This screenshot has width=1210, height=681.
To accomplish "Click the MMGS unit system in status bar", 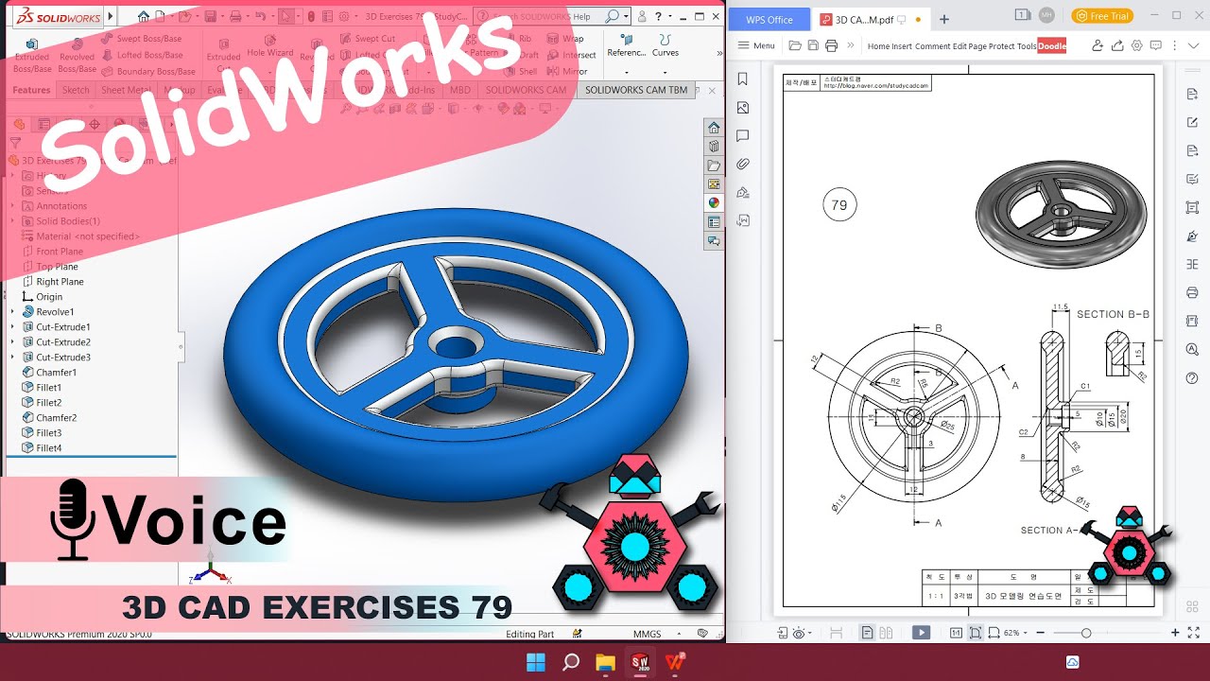I will (648, 634).
